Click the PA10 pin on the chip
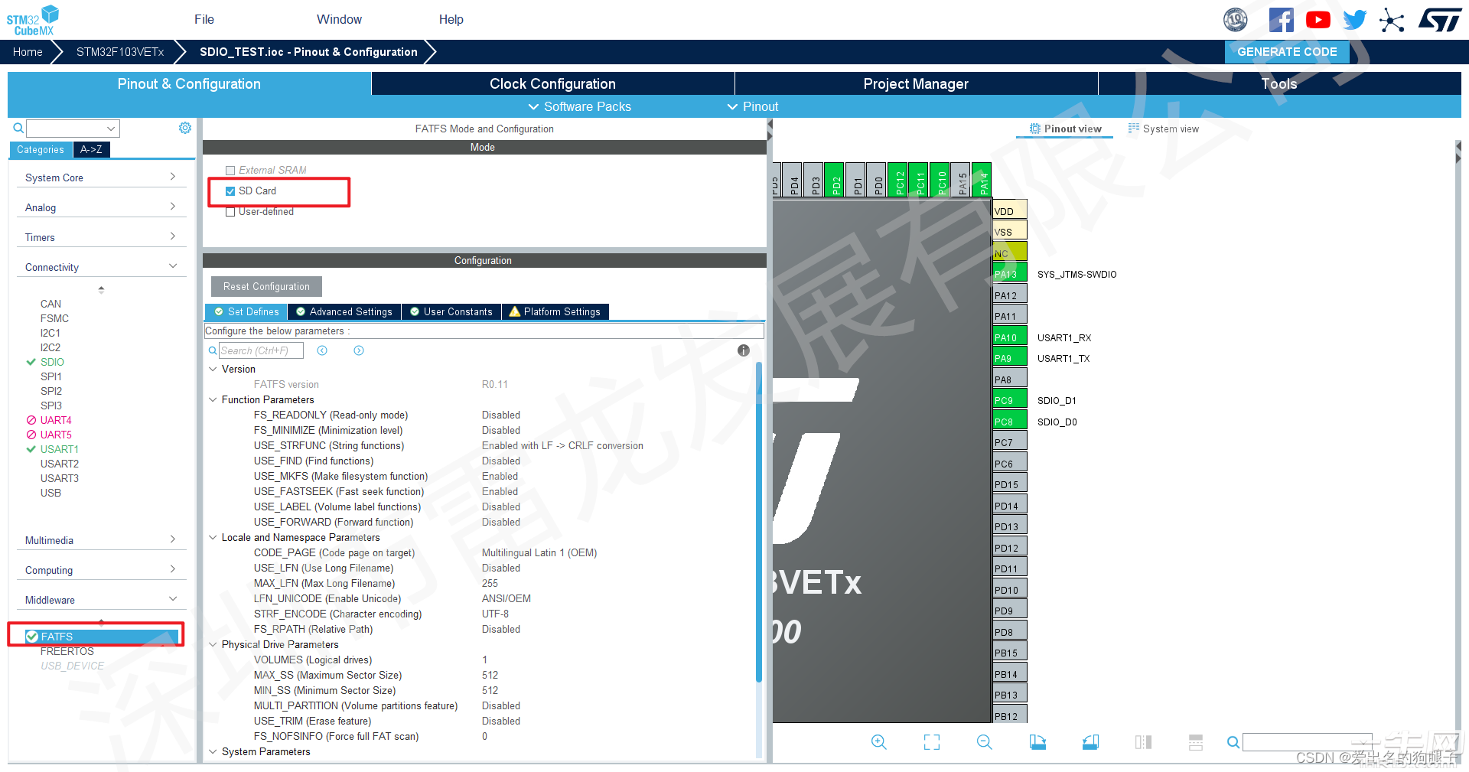1469x772 pixels. (1010, 337)
